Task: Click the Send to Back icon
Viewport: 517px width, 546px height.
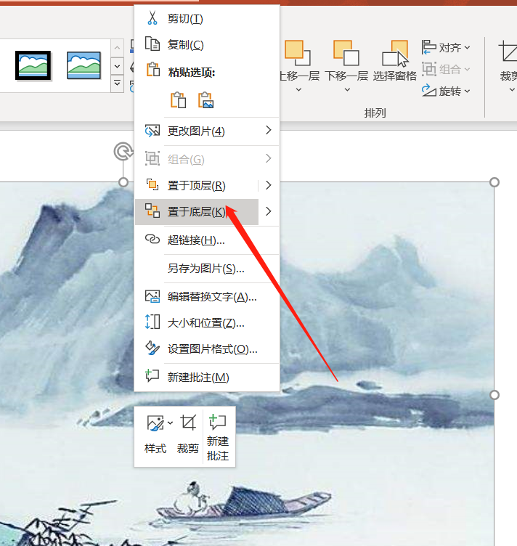Action: pyautogui.click(x=152, y=211)
